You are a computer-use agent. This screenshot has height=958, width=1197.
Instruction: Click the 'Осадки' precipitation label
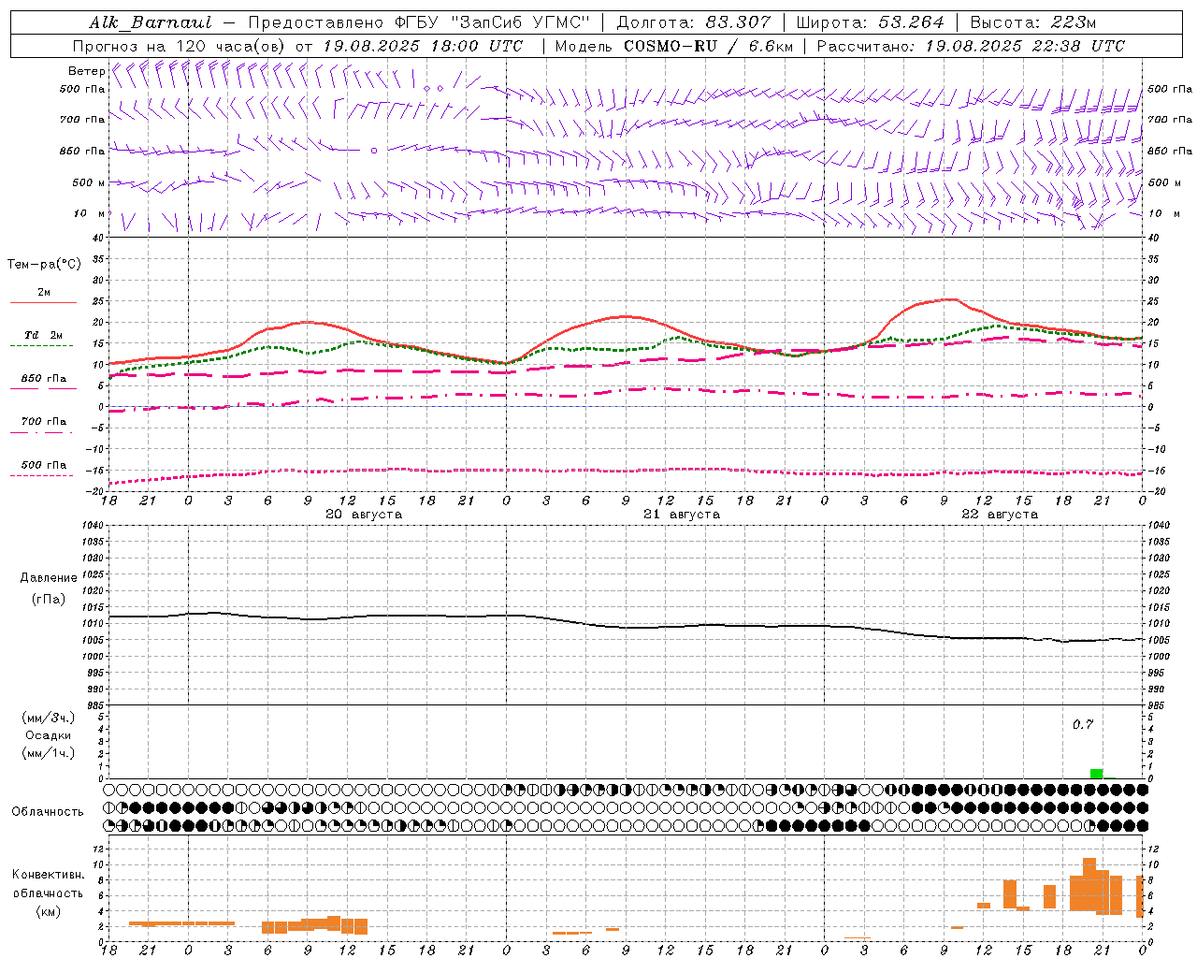48,735
